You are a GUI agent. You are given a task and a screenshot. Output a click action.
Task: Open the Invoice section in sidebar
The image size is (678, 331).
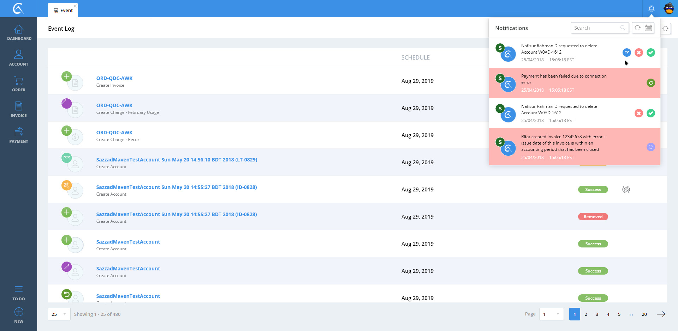click(x=19, y=110)
